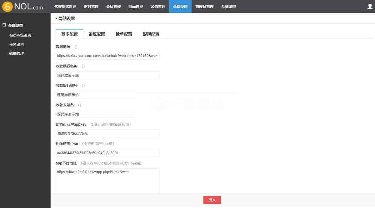Screen dimensions: 375x208
Task: Select 轮播管理 in the sidebar
Action: pos(16,53)
